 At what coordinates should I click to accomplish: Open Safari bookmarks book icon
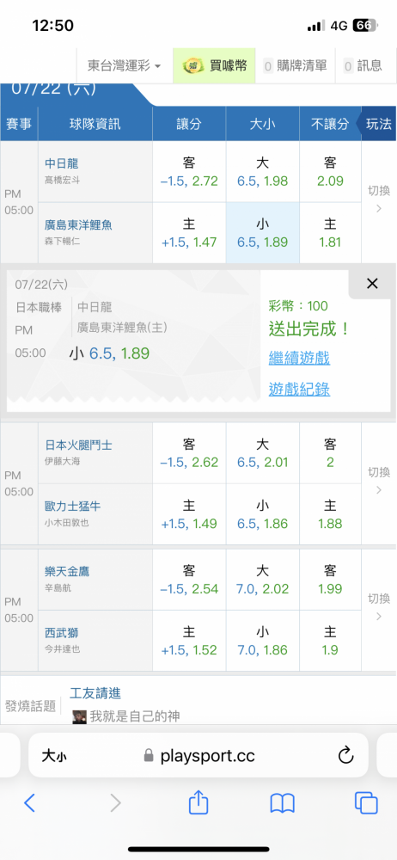(283, 803)
